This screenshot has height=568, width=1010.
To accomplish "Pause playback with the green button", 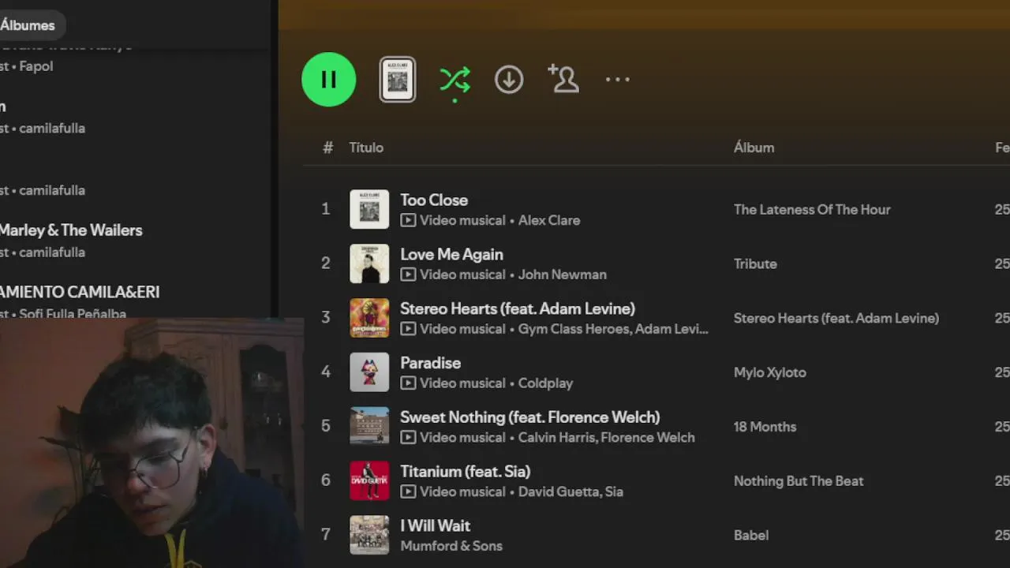I will pyautogui.click(x=328, y=80).
